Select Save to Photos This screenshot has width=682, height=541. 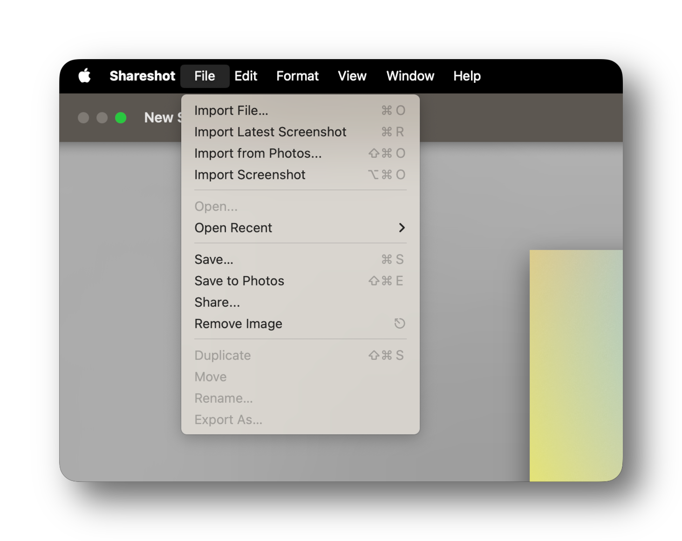coord(239,281)
